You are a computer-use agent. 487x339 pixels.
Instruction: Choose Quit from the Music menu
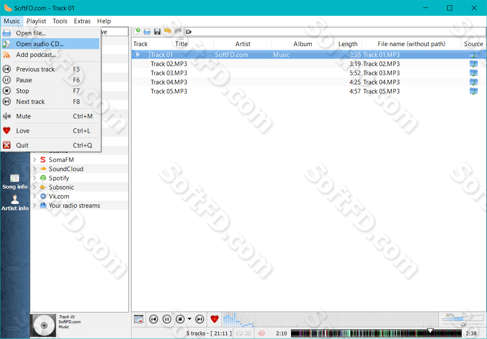(x=51, y=145)
